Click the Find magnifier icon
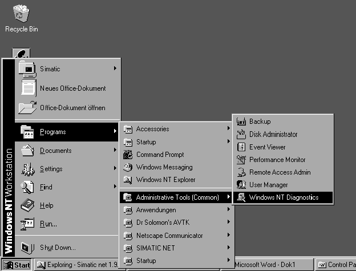The height and width of the screenshot is (271, 356). [x=27, y=187]
